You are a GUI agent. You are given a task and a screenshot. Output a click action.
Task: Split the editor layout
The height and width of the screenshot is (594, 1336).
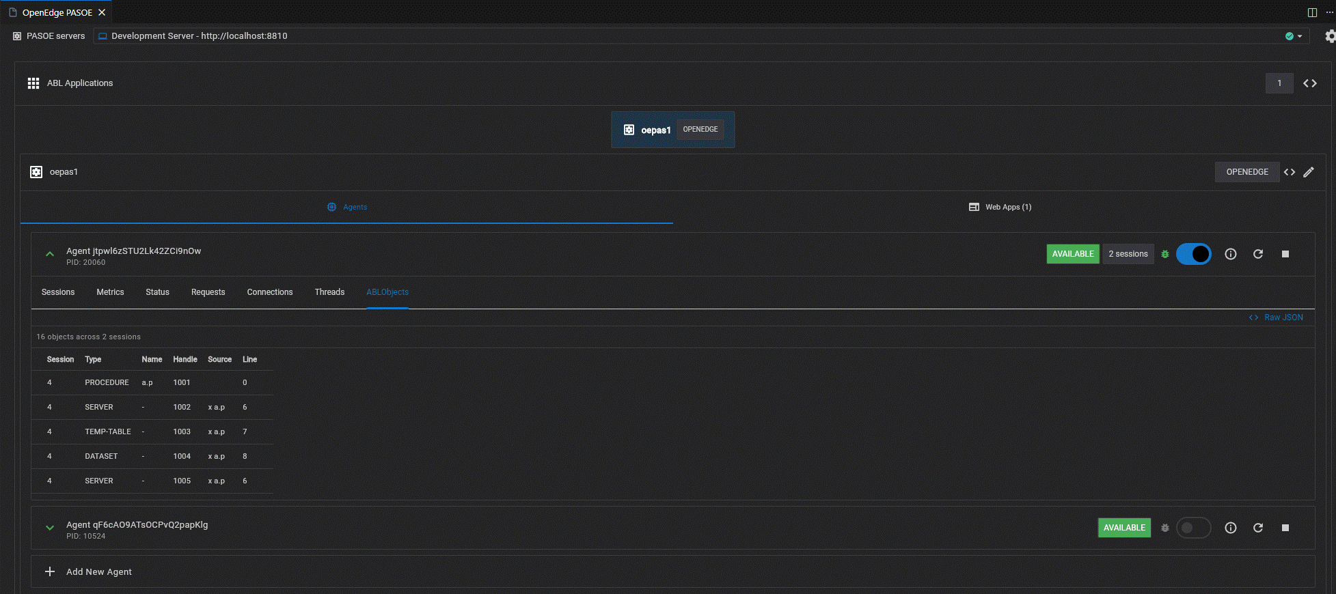coord(1312,12)
